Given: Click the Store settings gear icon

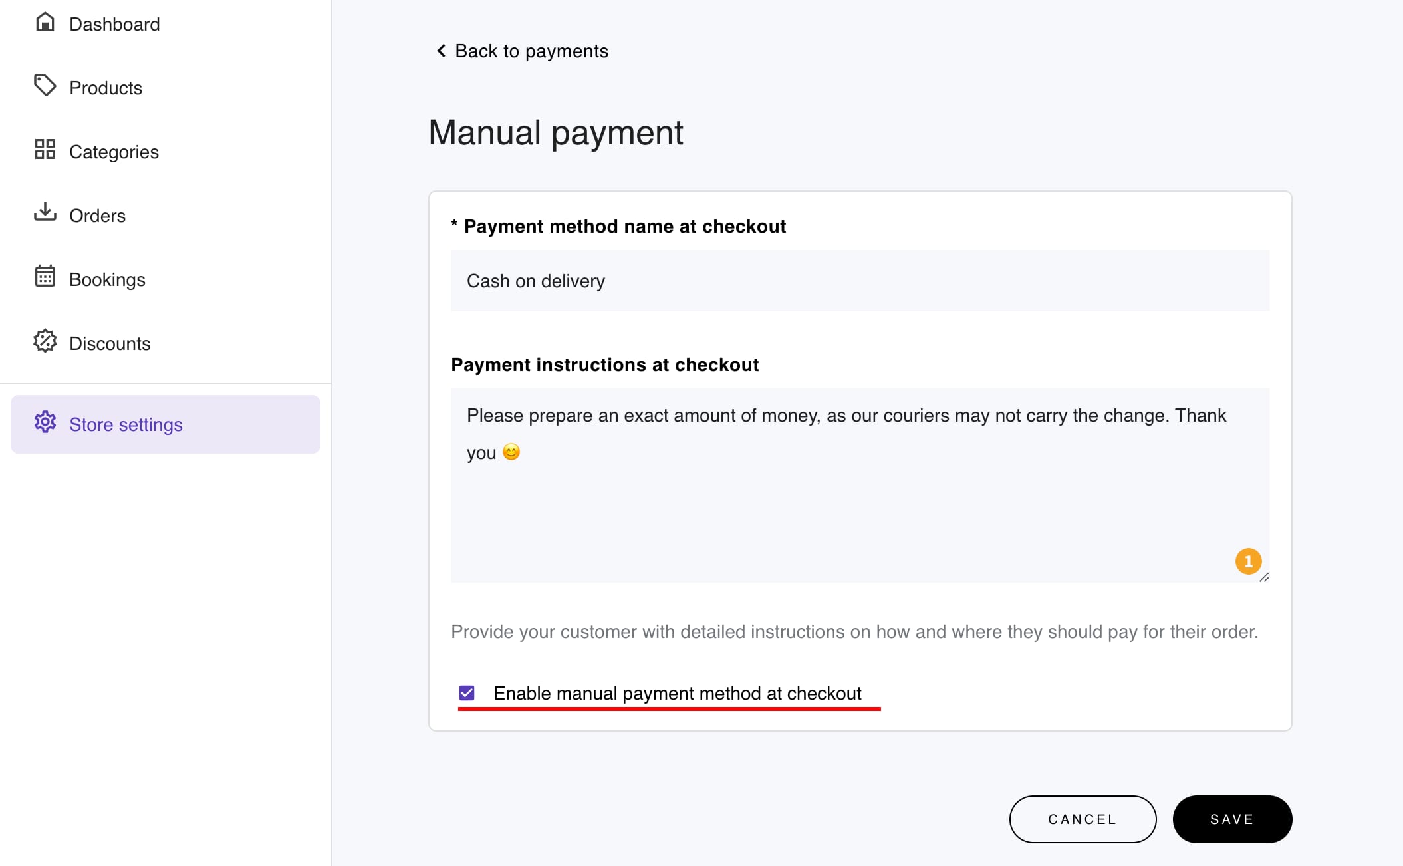Looking at the screenshot, I should tap(45, 422).
